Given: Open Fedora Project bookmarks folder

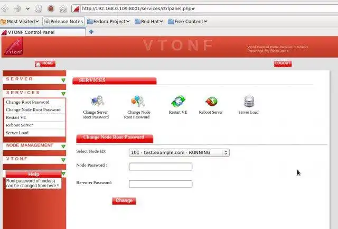Looking at the screenshot, I should tap(108, 21).
